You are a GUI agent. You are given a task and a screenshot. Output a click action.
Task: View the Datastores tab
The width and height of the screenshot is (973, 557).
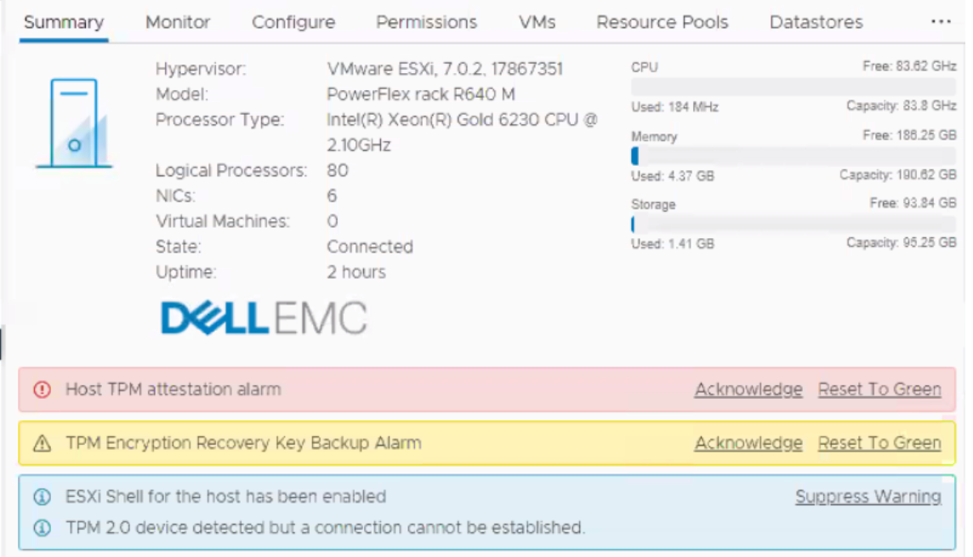pos(816,22)
